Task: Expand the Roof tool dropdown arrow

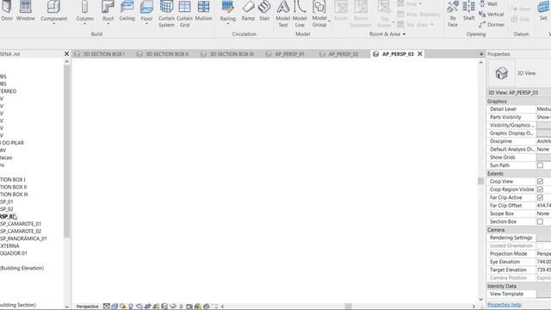Action: tap(108, 24)
